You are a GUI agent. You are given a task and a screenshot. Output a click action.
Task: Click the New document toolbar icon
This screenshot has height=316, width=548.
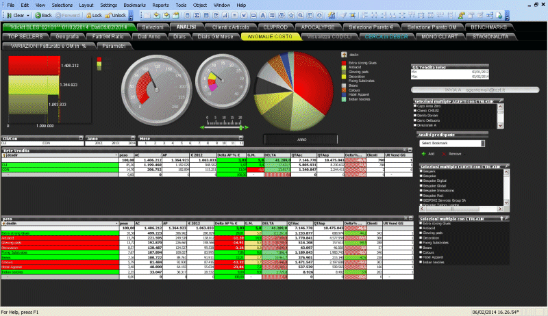[x=147, y=15]
